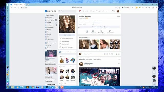Click the Мини-приложения icon

[x=46, y=43]
